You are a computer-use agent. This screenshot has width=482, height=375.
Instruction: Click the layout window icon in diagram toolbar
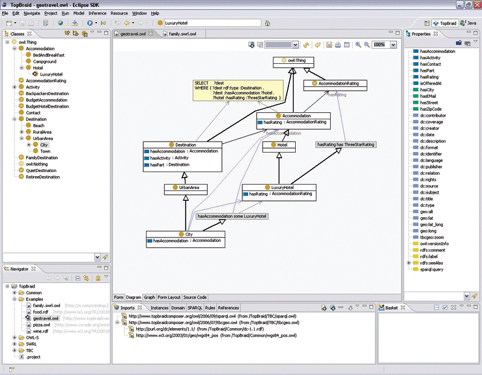pos(347,44)
